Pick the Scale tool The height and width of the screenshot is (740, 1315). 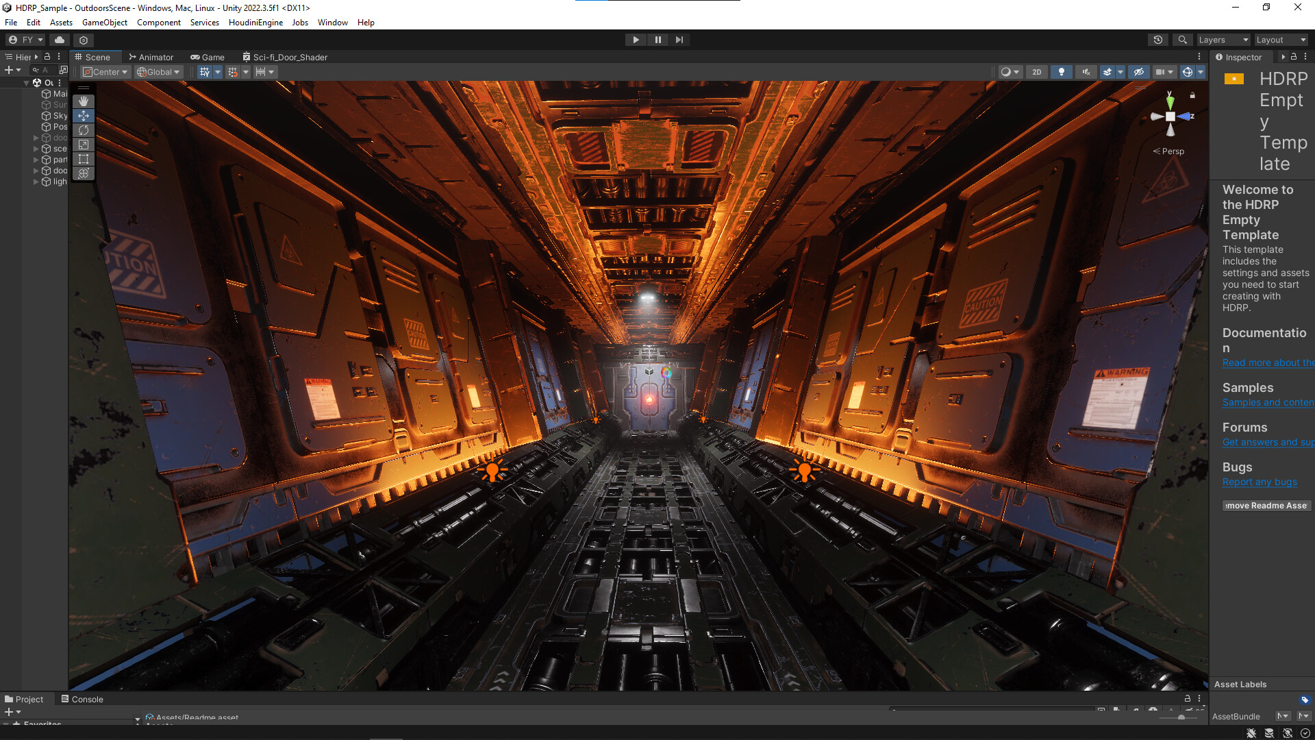[x=83, y=145]
